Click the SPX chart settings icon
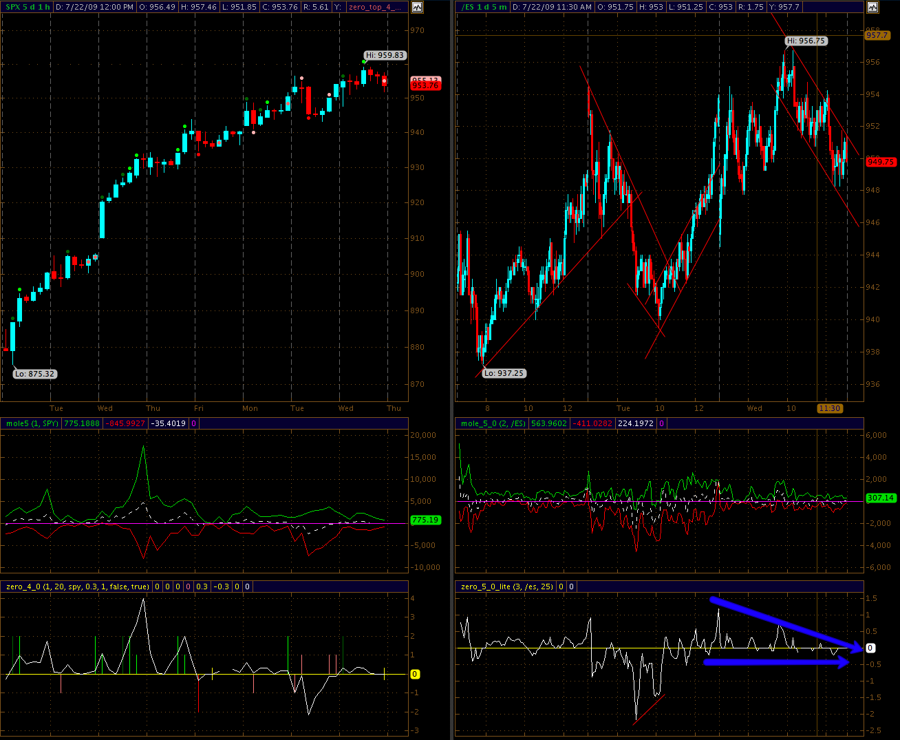Viewport: 900px width, 740px height. (417, 8)
